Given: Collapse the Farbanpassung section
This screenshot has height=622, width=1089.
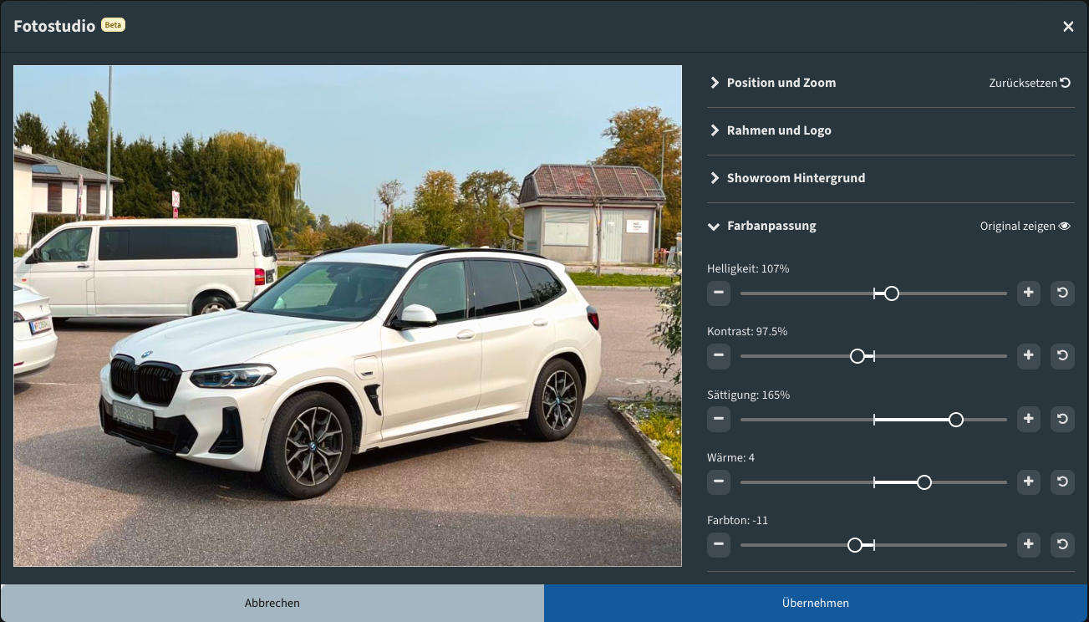Looking at the screenshot, I should point(762,226).
